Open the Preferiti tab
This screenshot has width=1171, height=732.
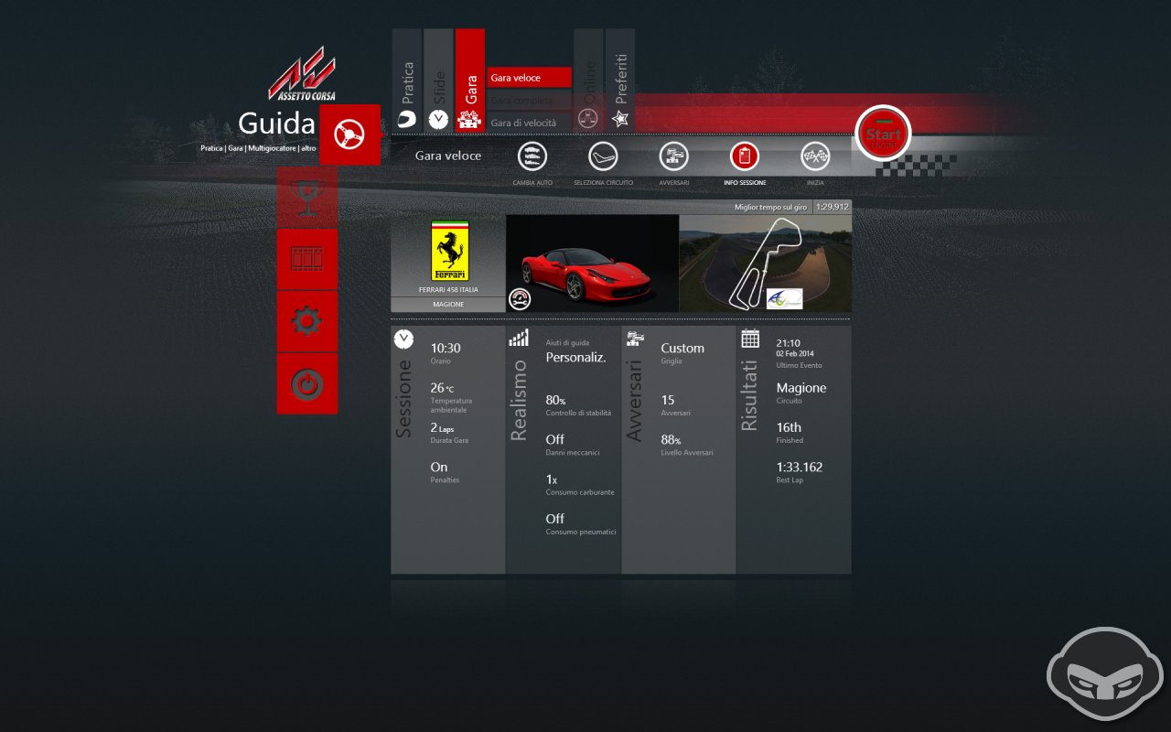coord(620,81)
